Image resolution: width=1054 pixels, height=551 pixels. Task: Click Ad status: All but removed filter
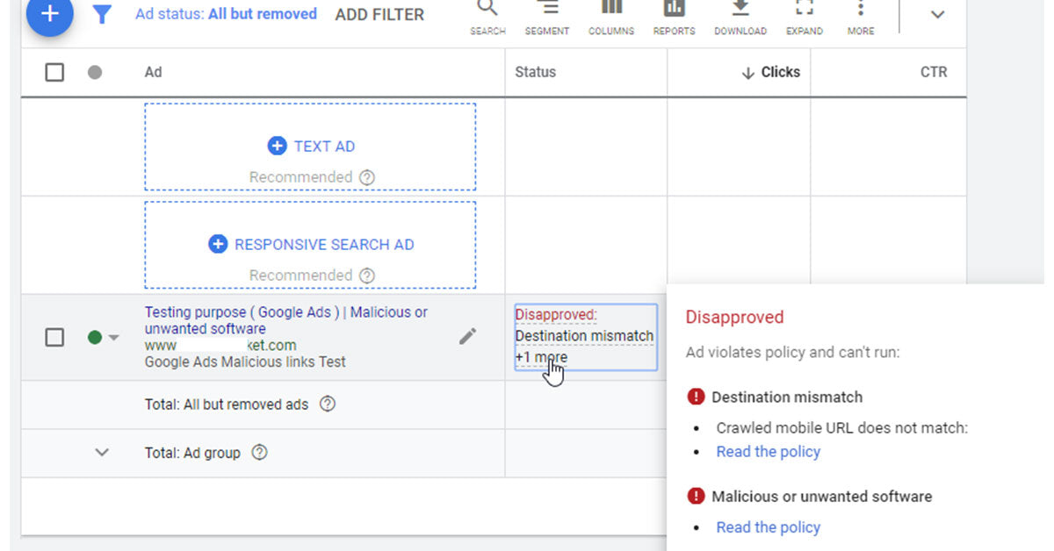(227, 14)
